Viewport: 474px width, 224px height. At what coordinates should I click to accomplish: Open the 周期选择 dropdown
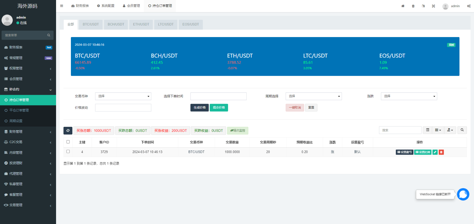click(314, 96)
